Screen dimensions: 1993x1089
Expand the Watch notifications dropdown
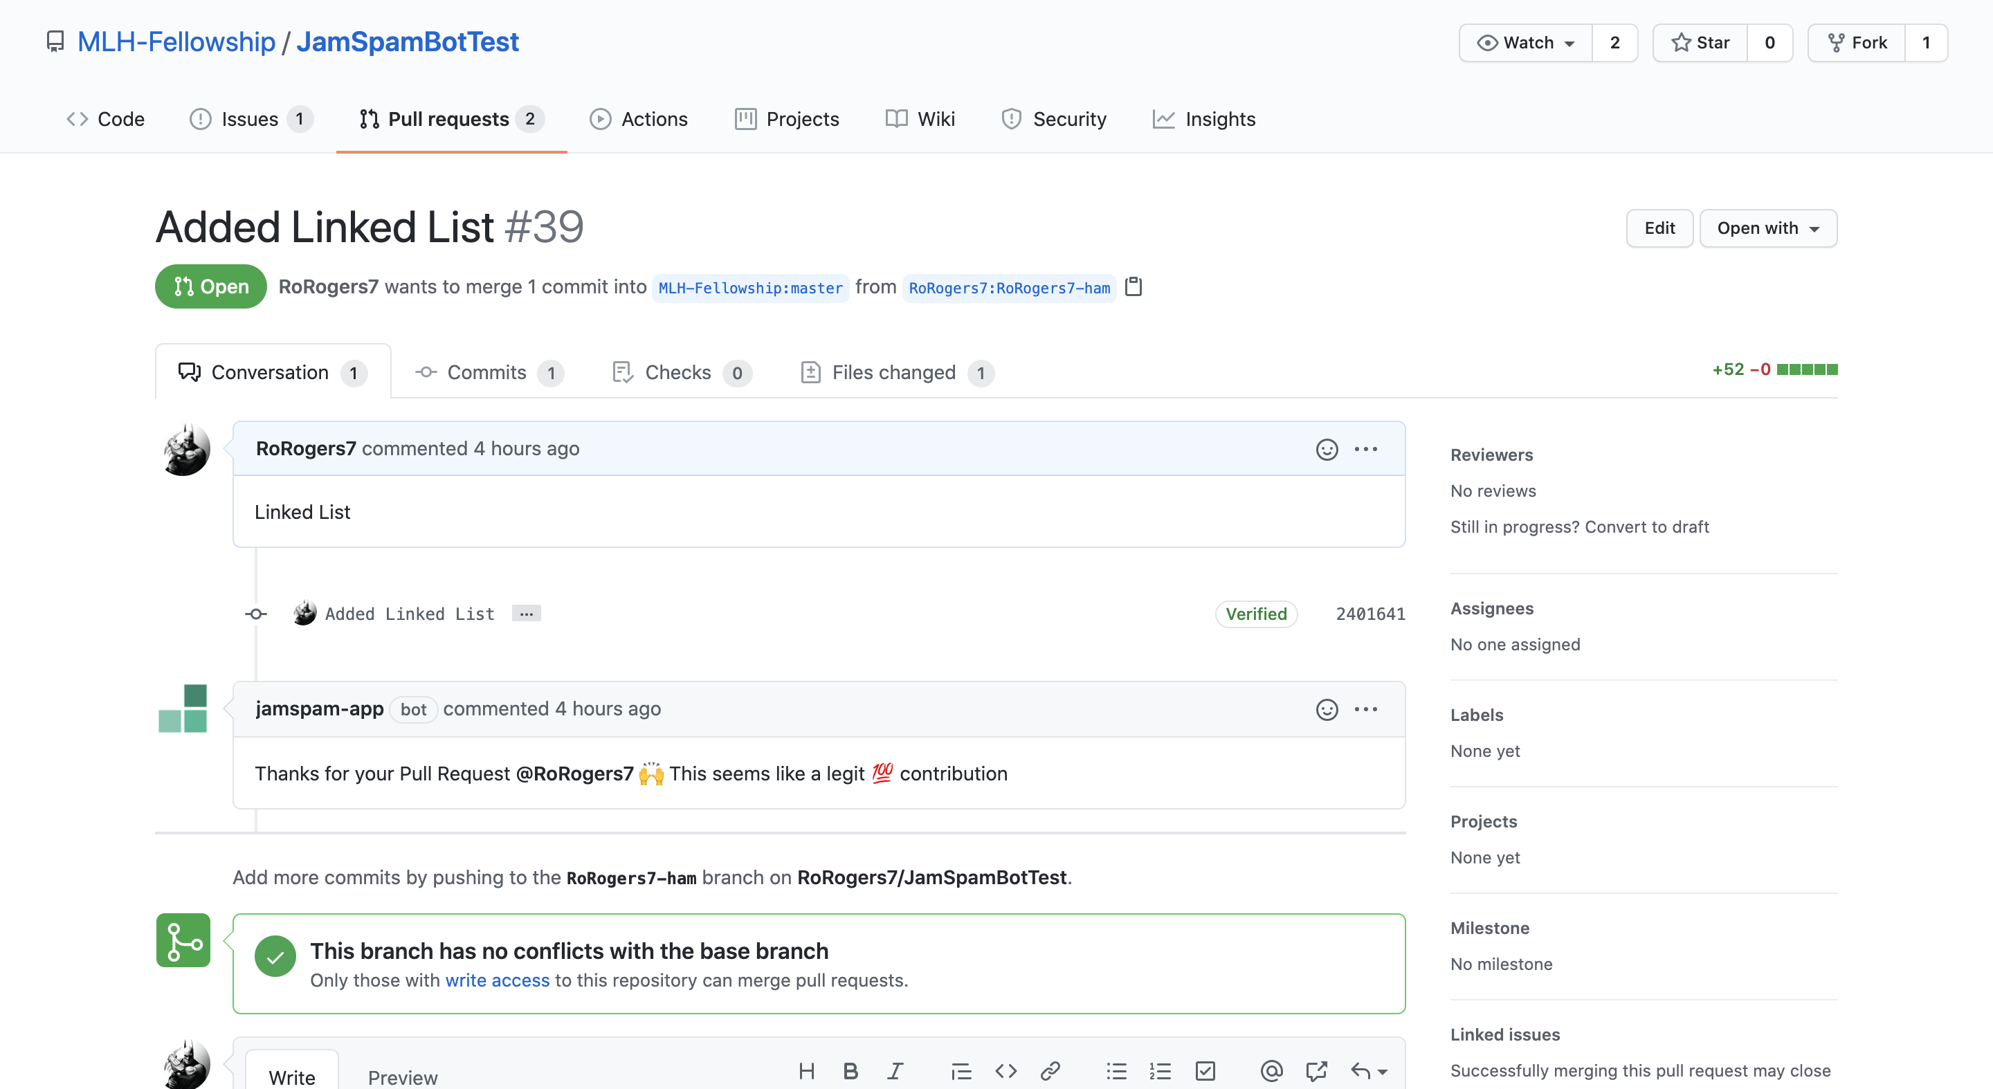[1526, 42]
